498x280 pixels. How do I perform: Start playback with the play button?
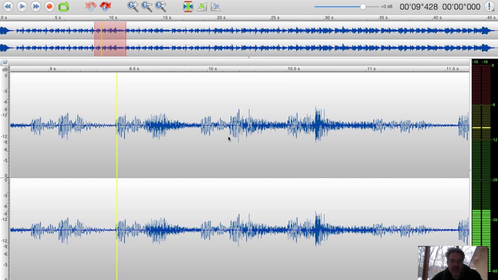[x=22, y=6]
